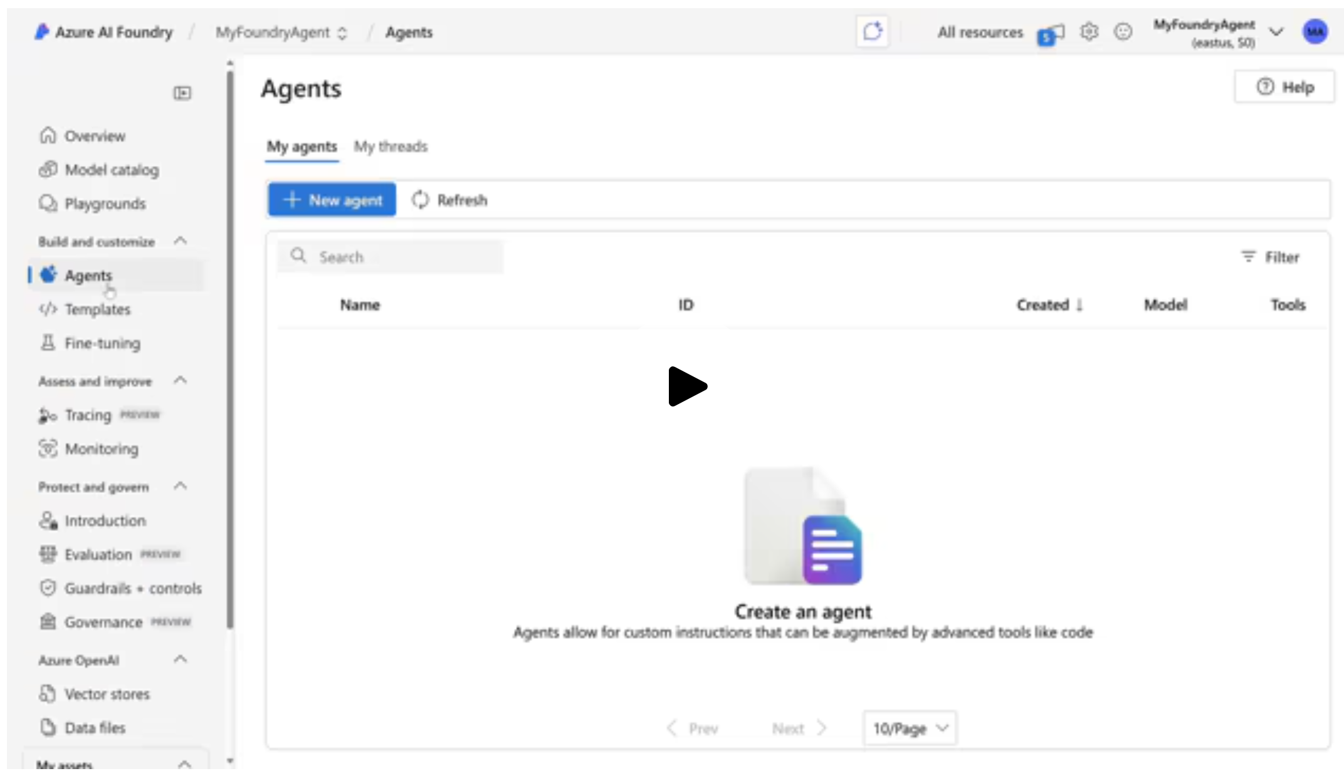Image resolution: width=1344 pixels, height=776 pixels.
Task: Switch to My threads tab
Action: point(391,147)
